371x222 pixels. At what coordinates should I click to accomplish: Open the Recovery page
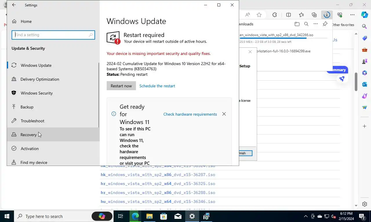click(x=53, y=135)
